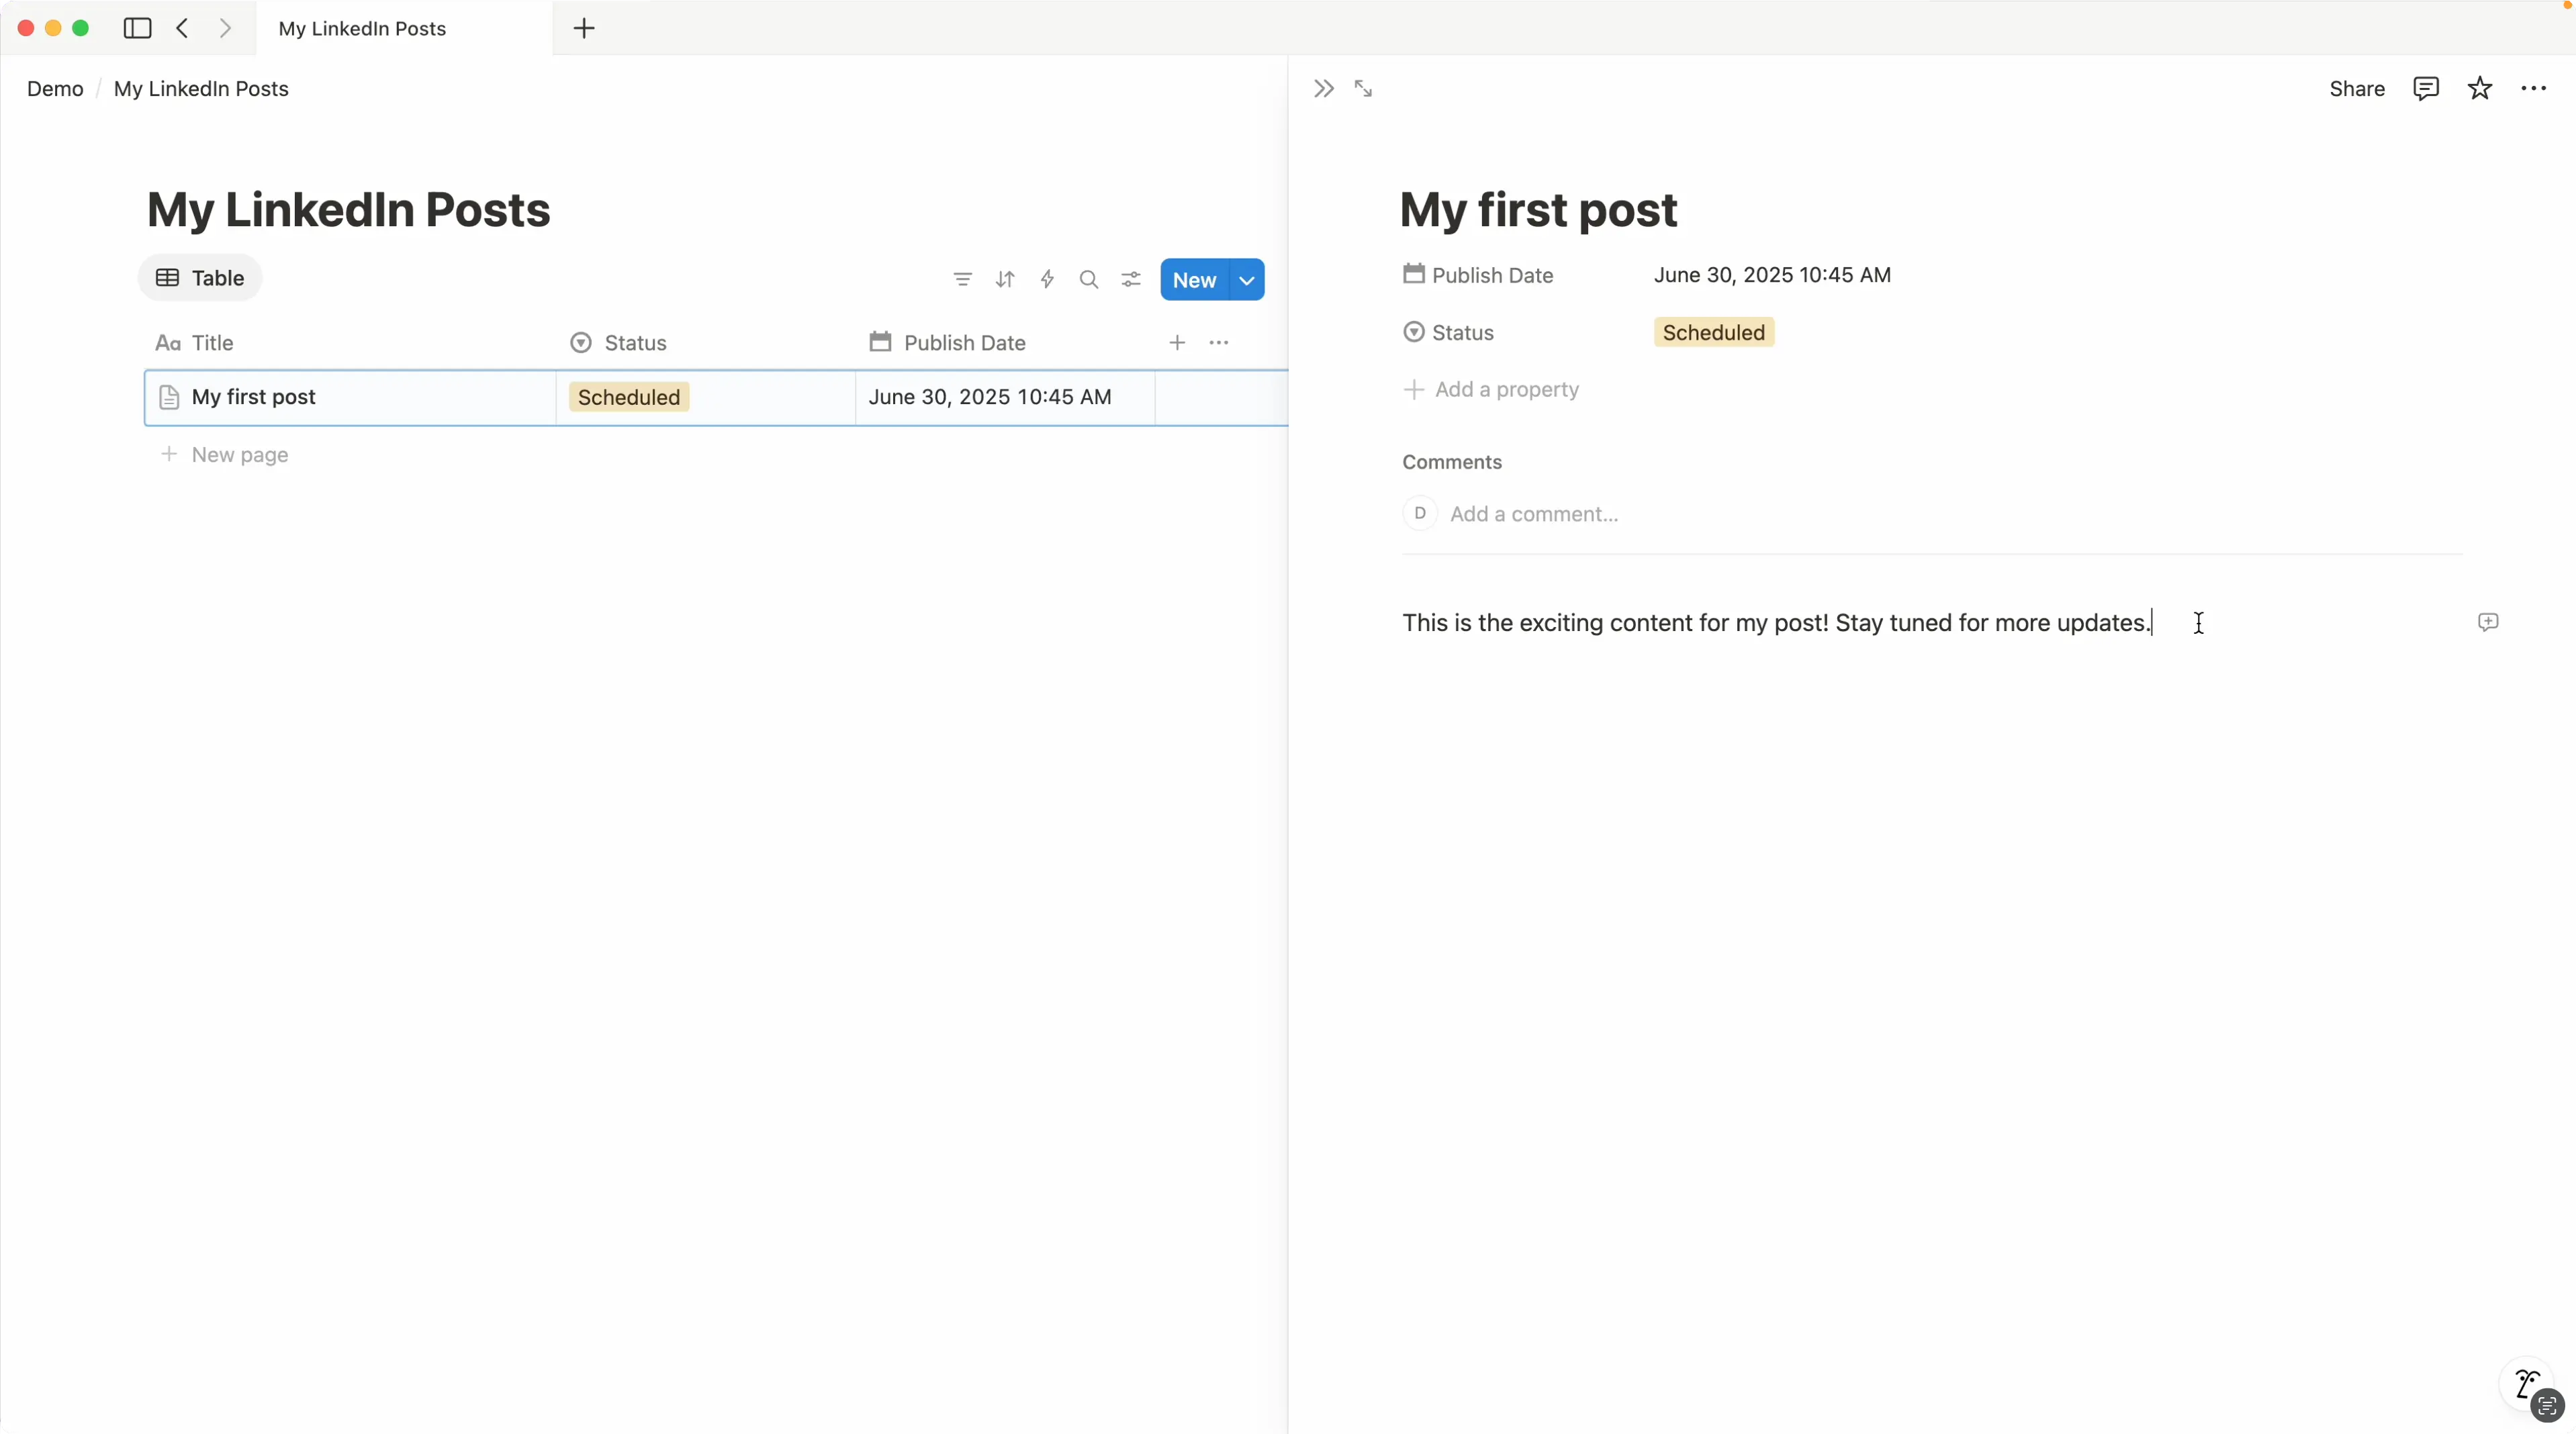2576x1434 pixels.
Task: Search within the LinkedIn Posts database
Action: point(1088,280)
